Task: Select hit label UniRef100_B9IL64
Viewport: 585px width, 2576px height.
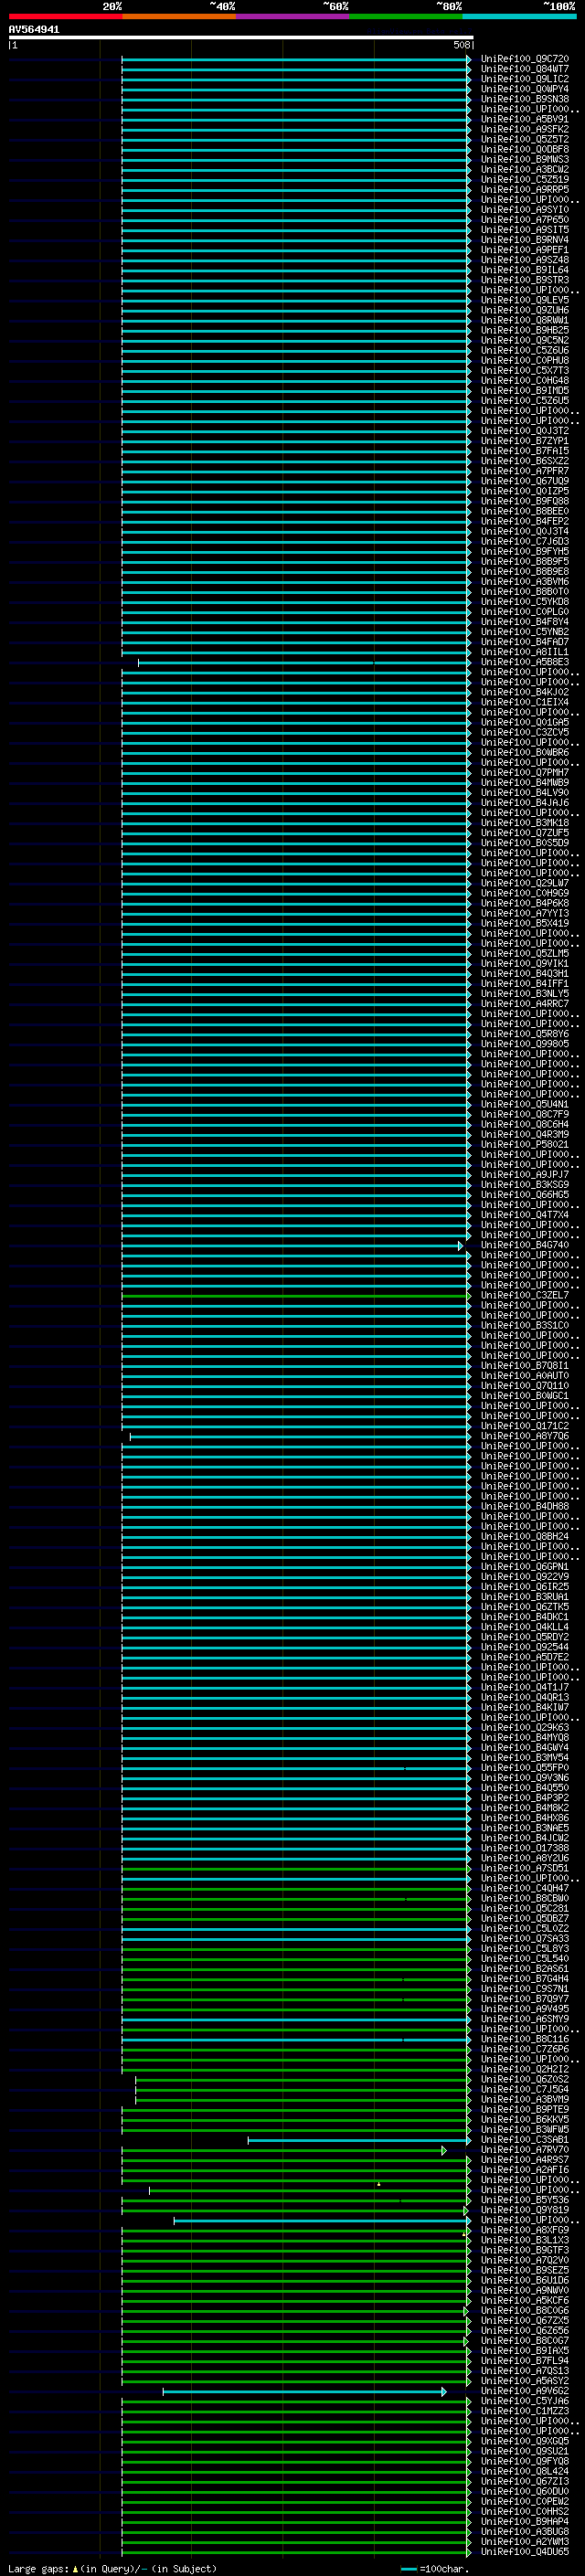Action: (524, 270)
